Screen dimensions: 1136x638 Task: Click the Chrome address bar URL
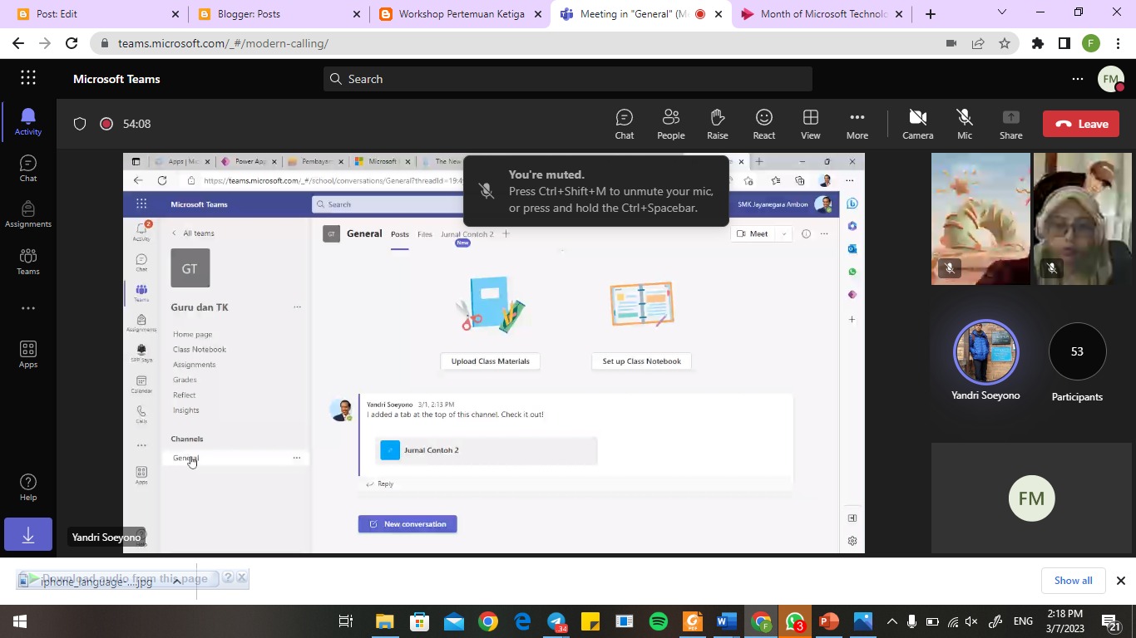click(x=223, y=43)
